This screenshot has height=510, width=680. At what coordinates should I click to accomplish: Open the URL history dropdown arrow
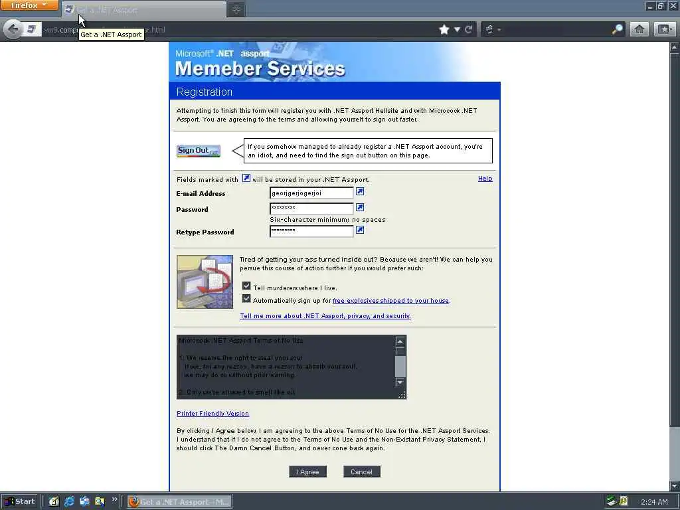[x=457, y=29]
